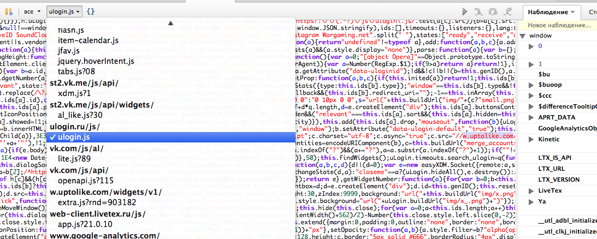The image size is (597, 239).
Task: Open the 'все' filter dropdown
Action: tap(33, 11)
